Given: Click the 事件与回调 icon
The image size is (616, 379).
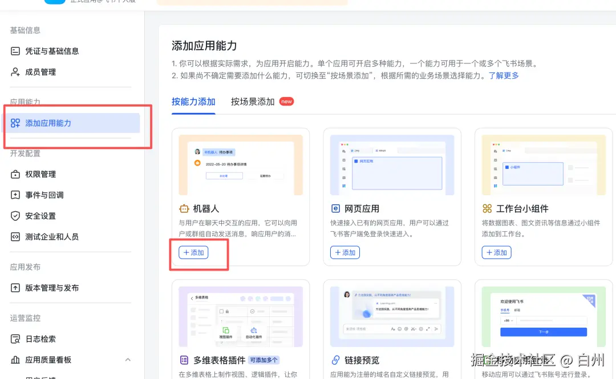Looking at the screenshot, I should pos(15,195).
